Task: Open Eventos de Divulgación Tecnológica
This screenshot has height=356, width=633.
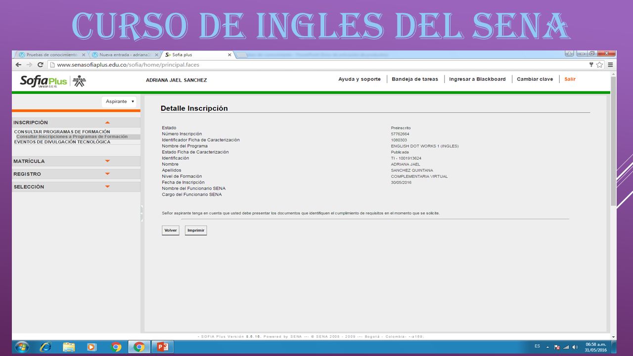Action: coord(62,142)
